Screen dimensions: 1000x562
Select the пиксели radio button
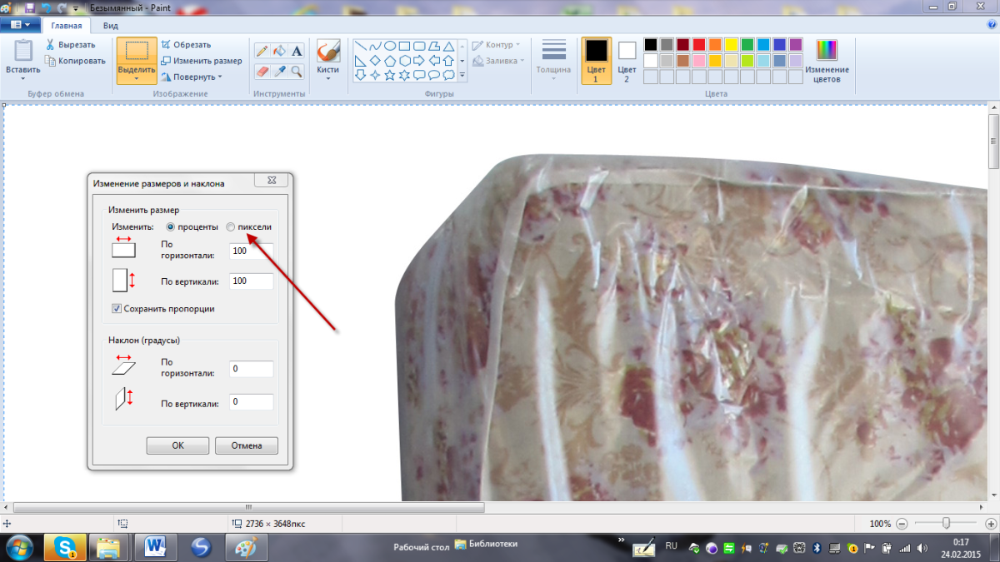coord(231,226)
